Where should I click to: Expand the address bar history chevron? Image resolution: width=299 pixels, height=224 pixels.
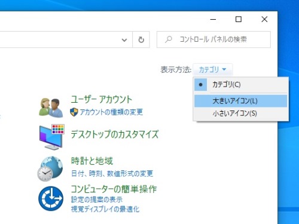click(x=124, y=40)
